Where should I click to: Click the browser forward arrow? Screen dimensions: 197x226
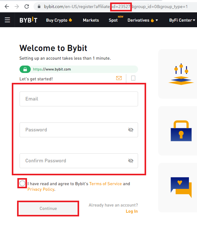17,6
